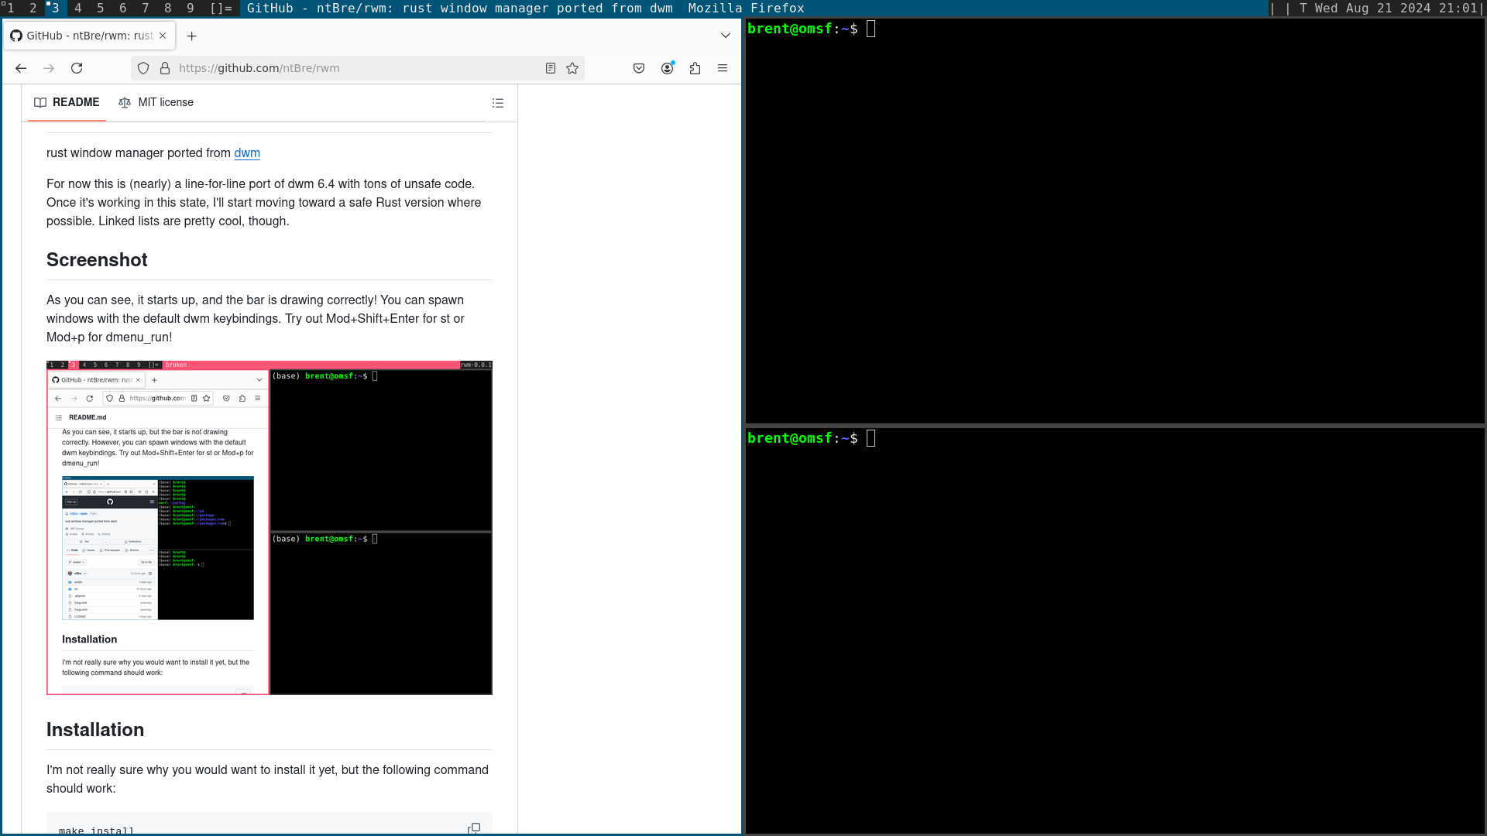Copy the make install code snippet
1487x836 pixels.
[x=473, y=828]
